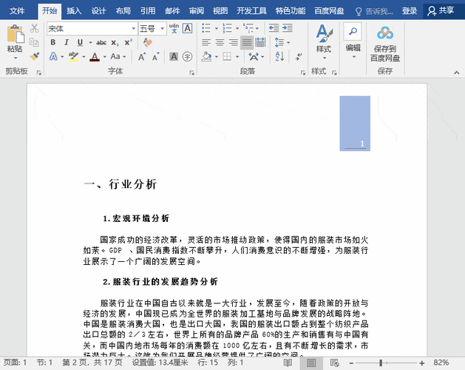This screenshot has width=465, height=370.
Task: Open the font name dropdown
Action: tap(134, 29)
